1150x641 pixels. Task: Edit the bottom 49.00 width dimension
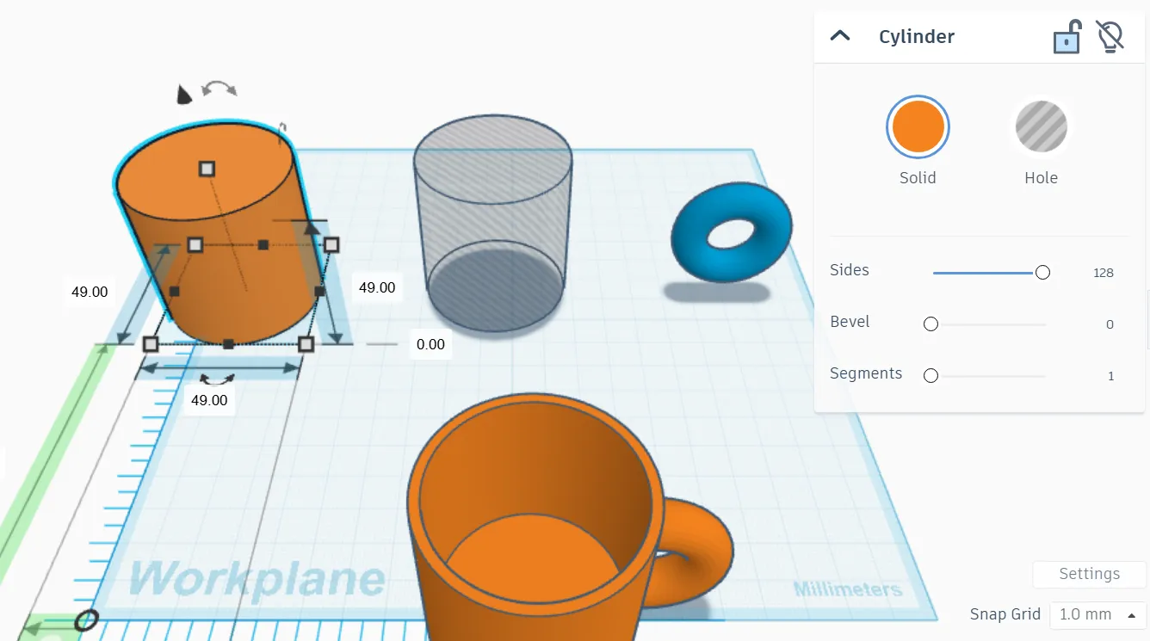coord(209,400)
